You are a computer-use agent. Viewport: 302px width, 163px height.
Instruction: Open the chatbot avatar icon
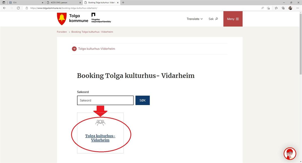[x=290, y=153]
